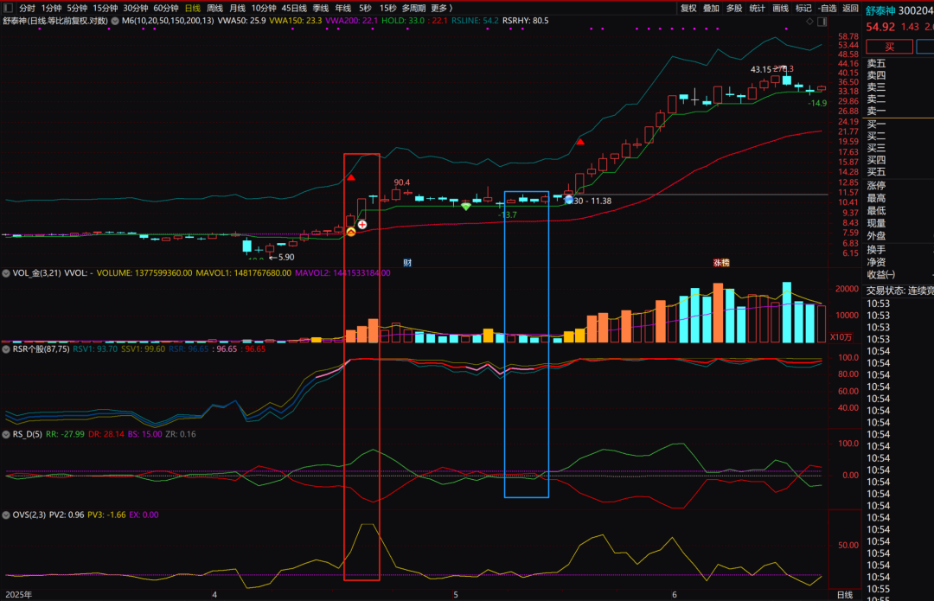Click red plus circle icon on candlestick
The height and width of the screenshot is (601, 934).
[x=362, y=225]
